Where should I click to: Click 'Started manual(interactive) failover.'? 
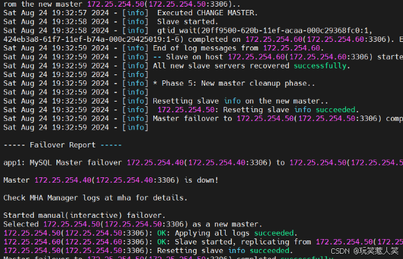point(84,215)
